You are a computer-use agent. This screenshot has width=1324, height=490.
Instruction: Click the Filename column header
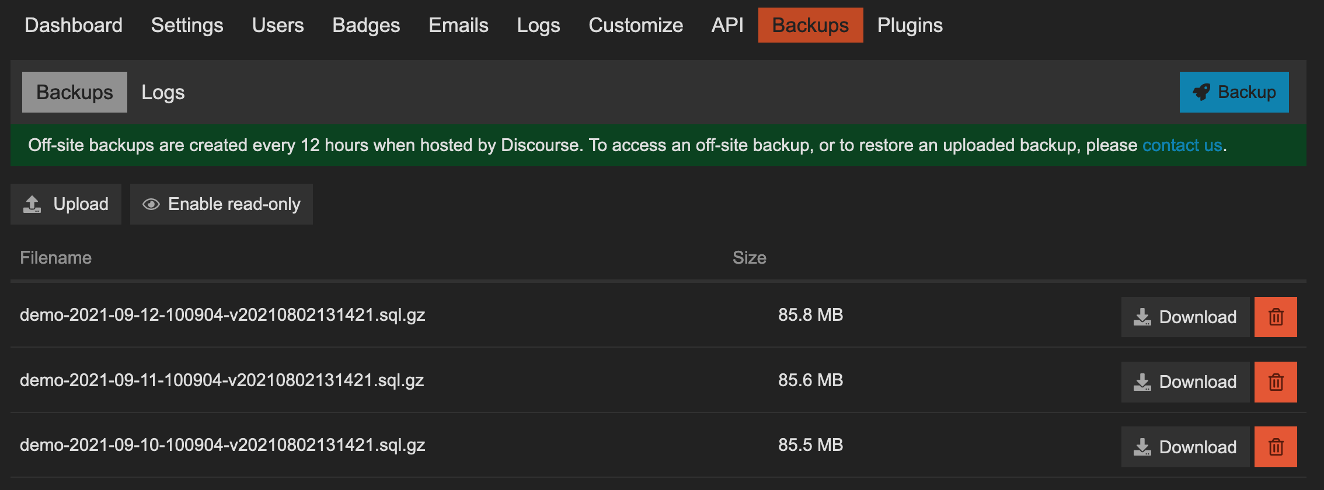(56, 258)
